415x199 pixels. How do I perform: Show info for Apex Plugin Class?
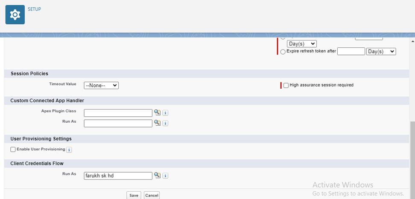165,113
